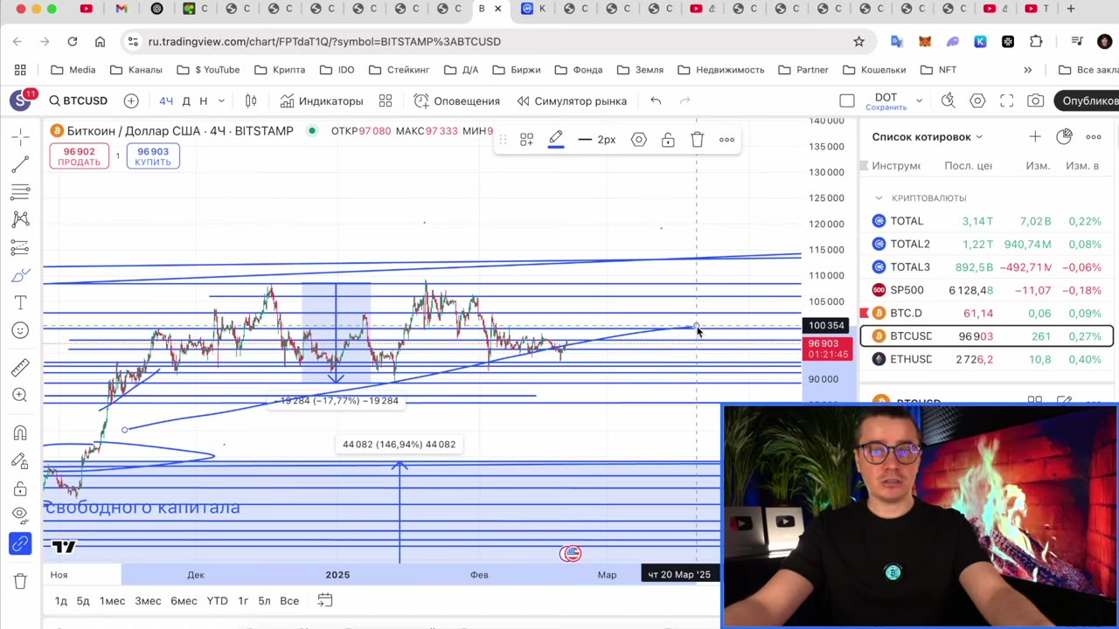Open the selected drawing's settings
Image resolution: width=1119 pixels, height=629 pixels.
tap(639, 140)
